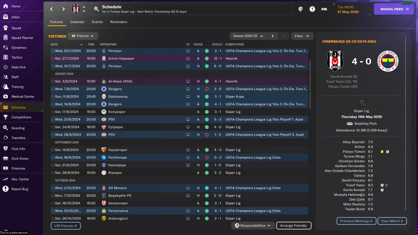Click the Beşiktaş club badge in the header
418x235 pixels.
click(x=75, y=9)
